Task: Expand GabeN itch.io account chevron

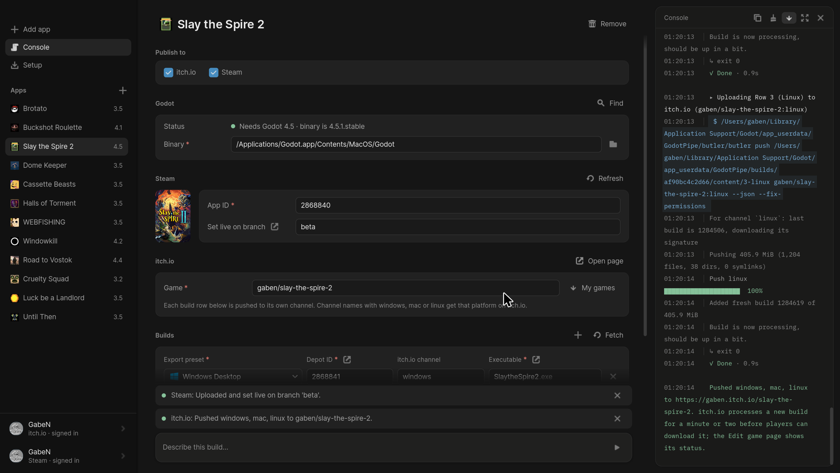Action: [123, 429]
